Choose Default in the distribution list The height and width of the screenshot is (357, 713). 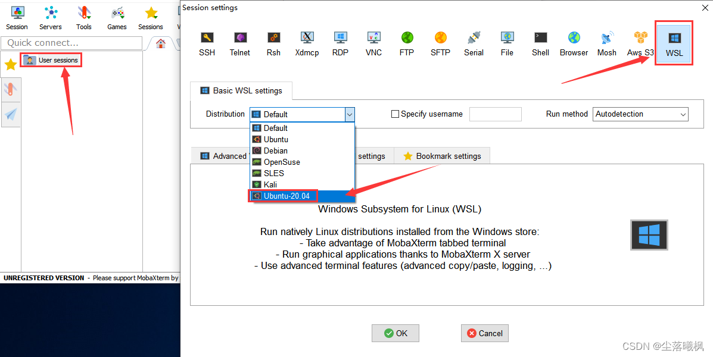click(302, 128)
